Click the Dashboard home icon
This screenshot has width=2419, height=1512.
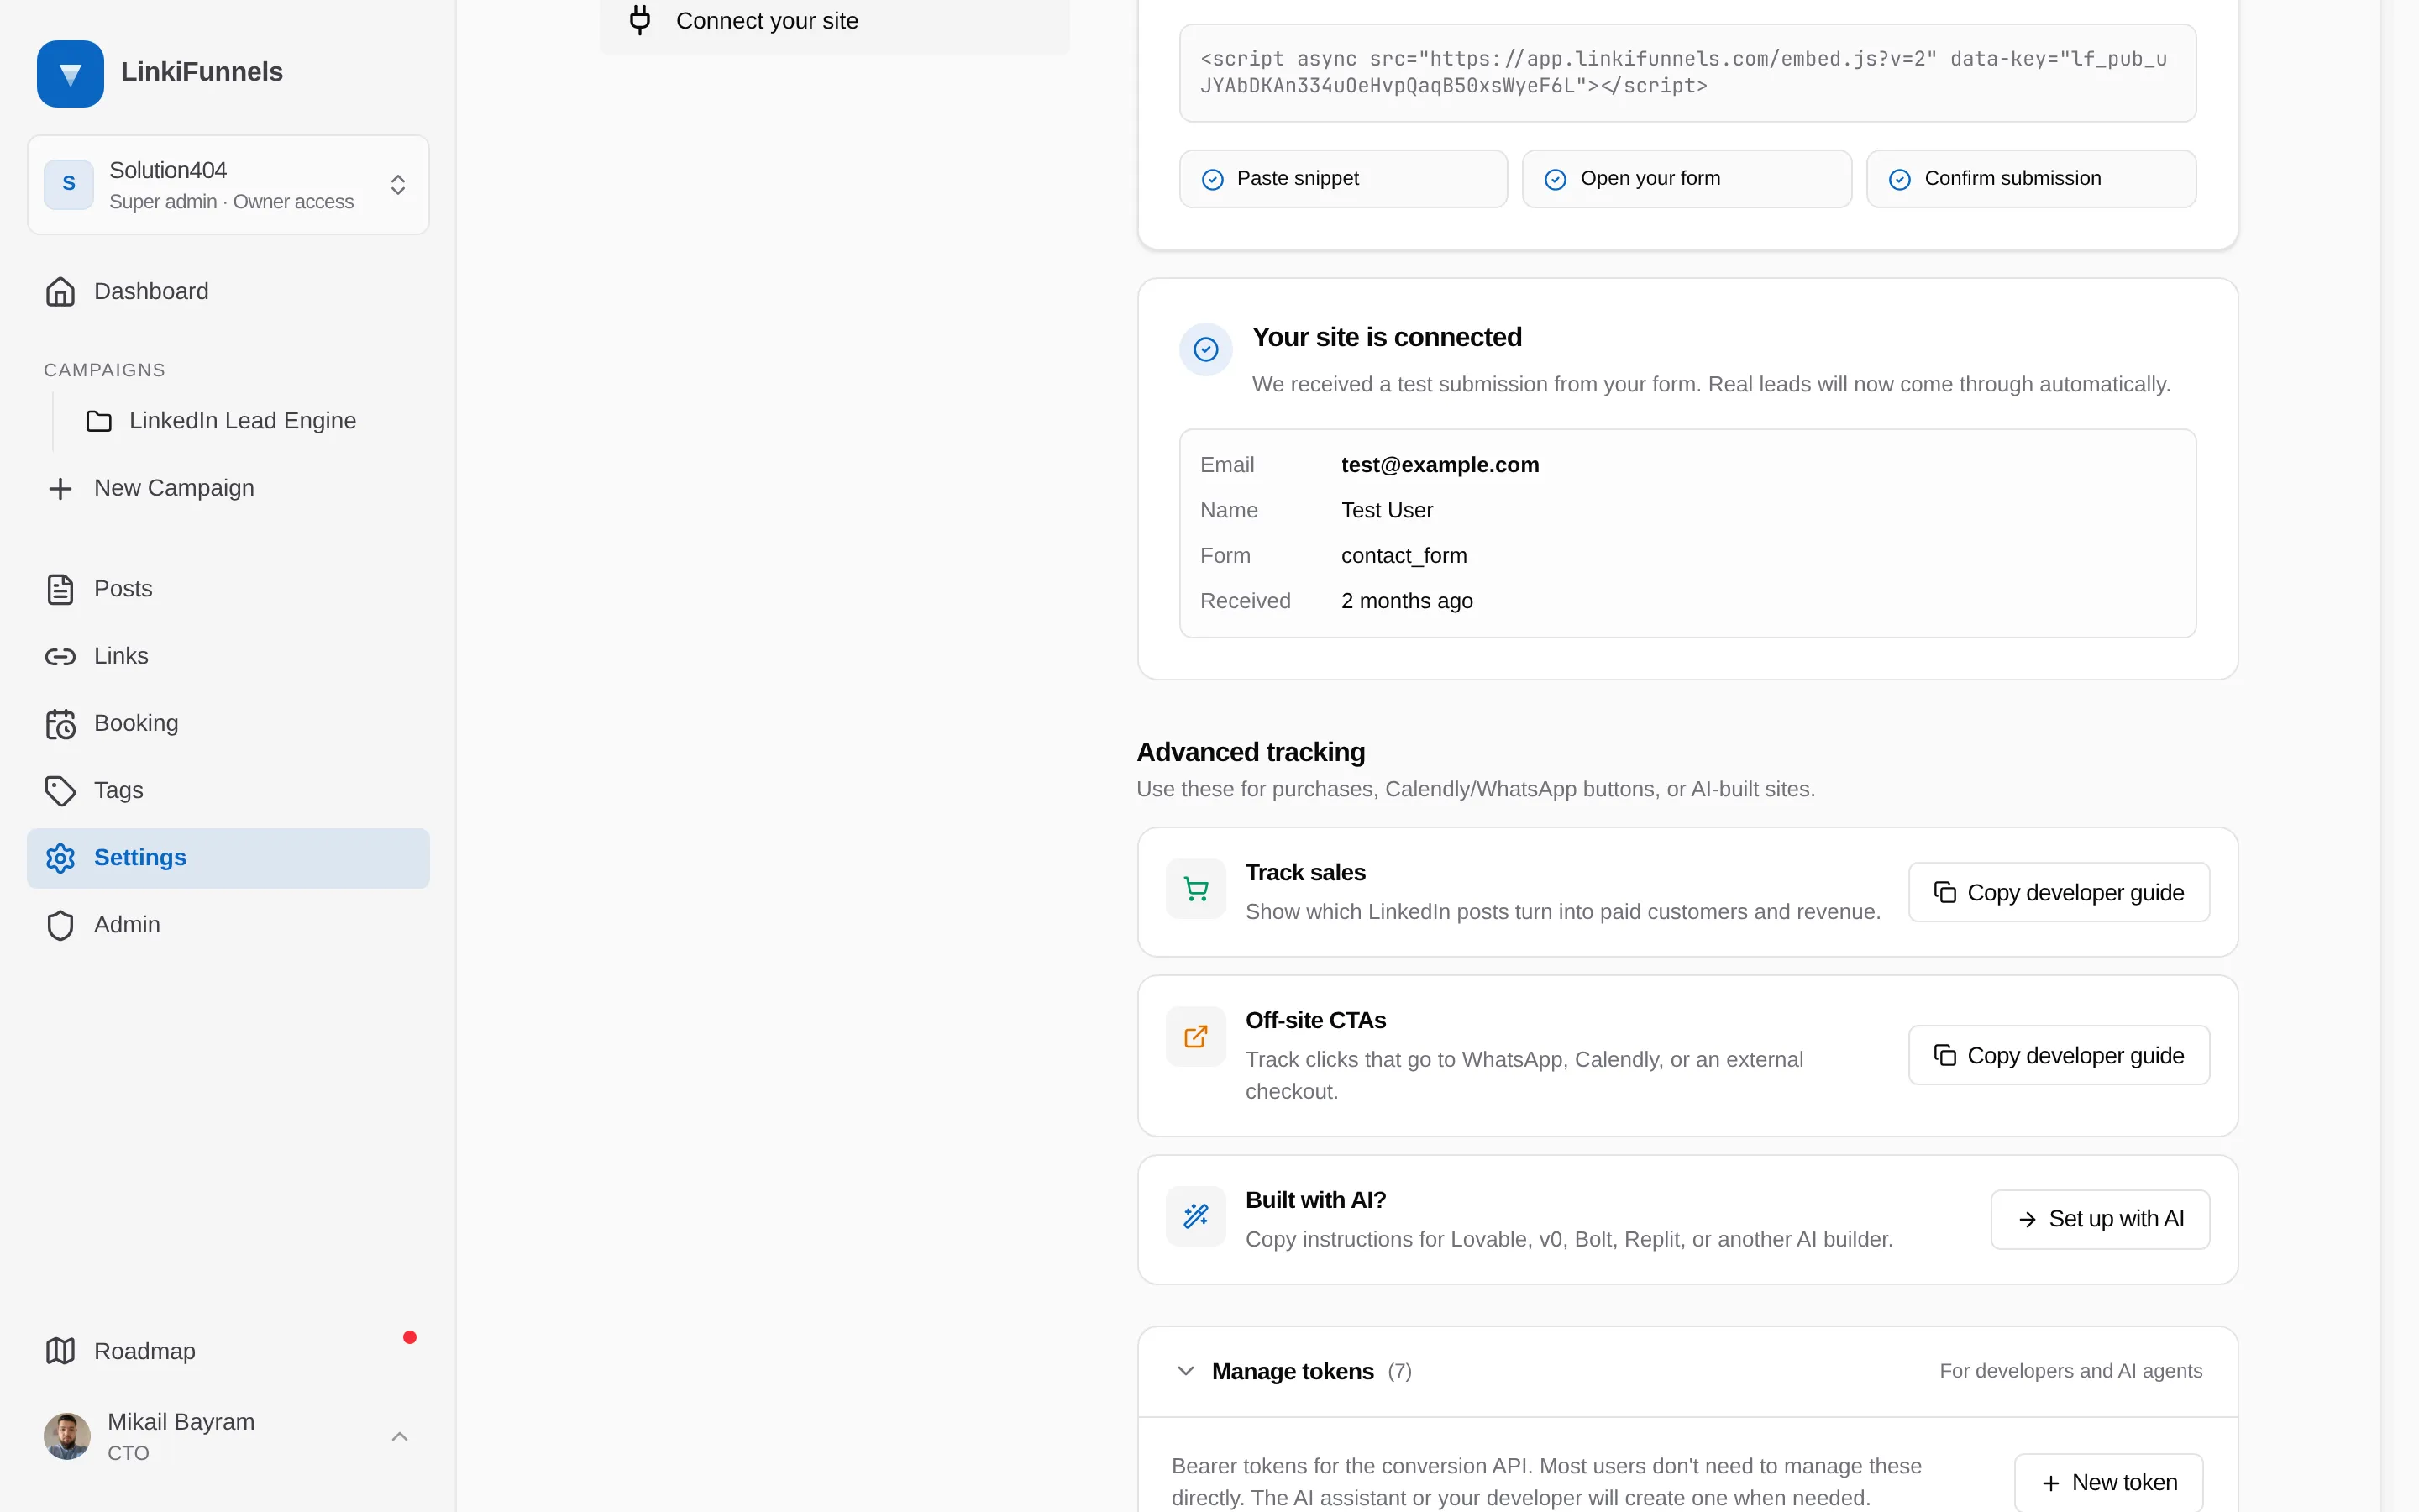(x=60, y=291)
